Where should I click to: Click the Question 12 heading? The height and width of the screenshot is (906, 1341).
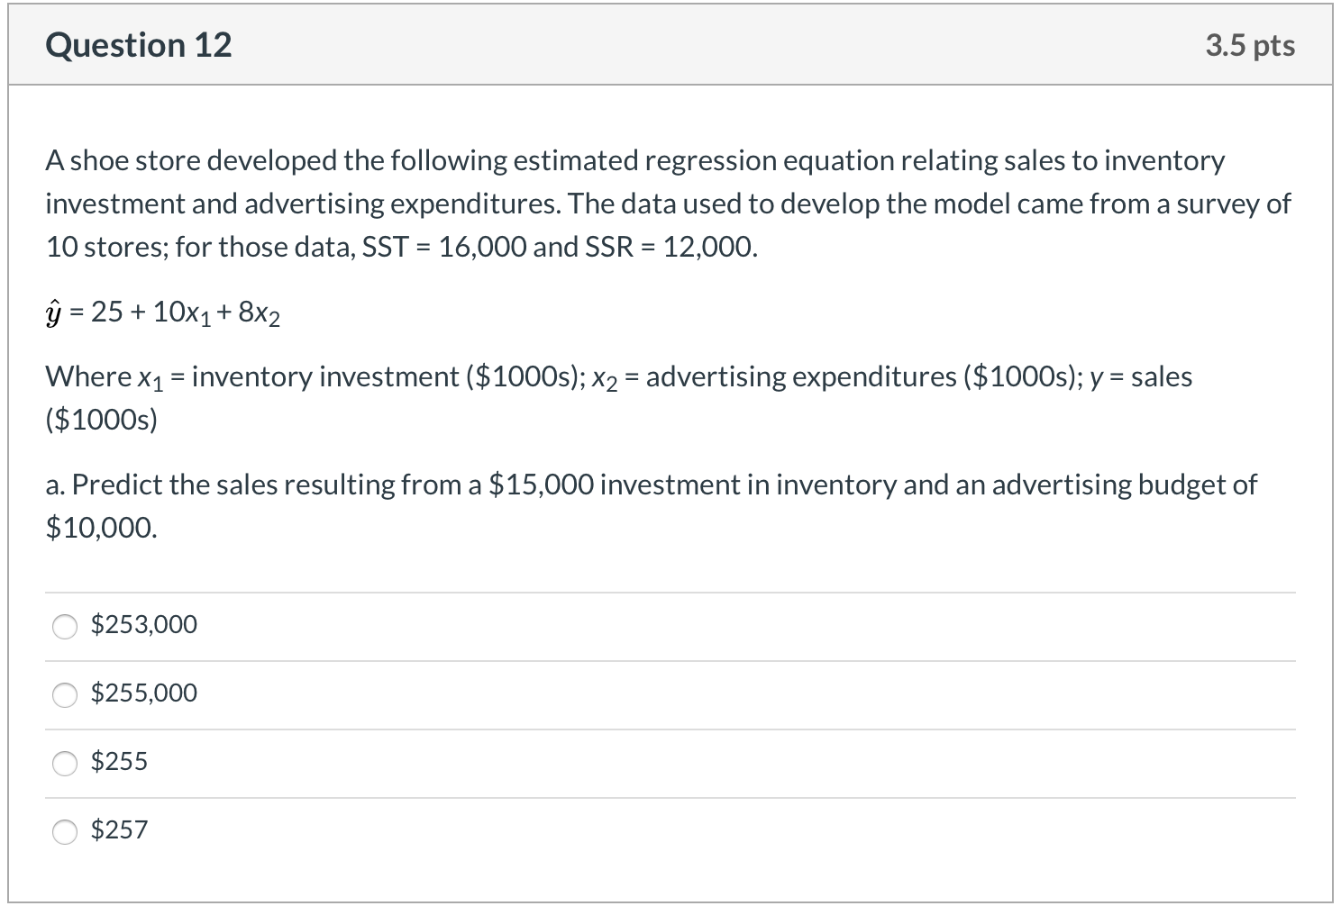pos(139,45)
